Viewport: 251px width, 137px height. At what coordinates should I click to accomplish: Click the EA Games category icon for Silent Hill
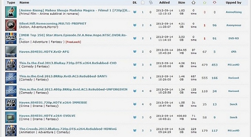pos(11,25)
